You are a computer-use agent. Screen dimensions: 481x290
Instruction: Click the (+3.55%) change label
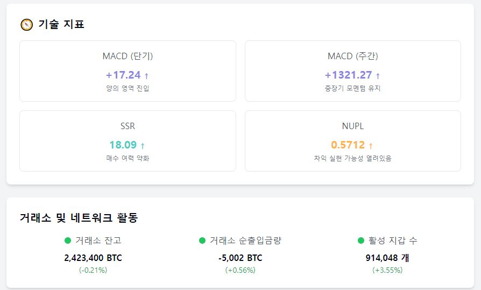[387, 270]
